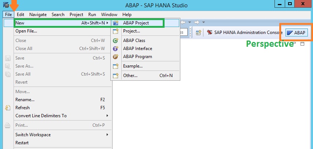
Task: Open the Navigate menu
Action: coord(38,15)
